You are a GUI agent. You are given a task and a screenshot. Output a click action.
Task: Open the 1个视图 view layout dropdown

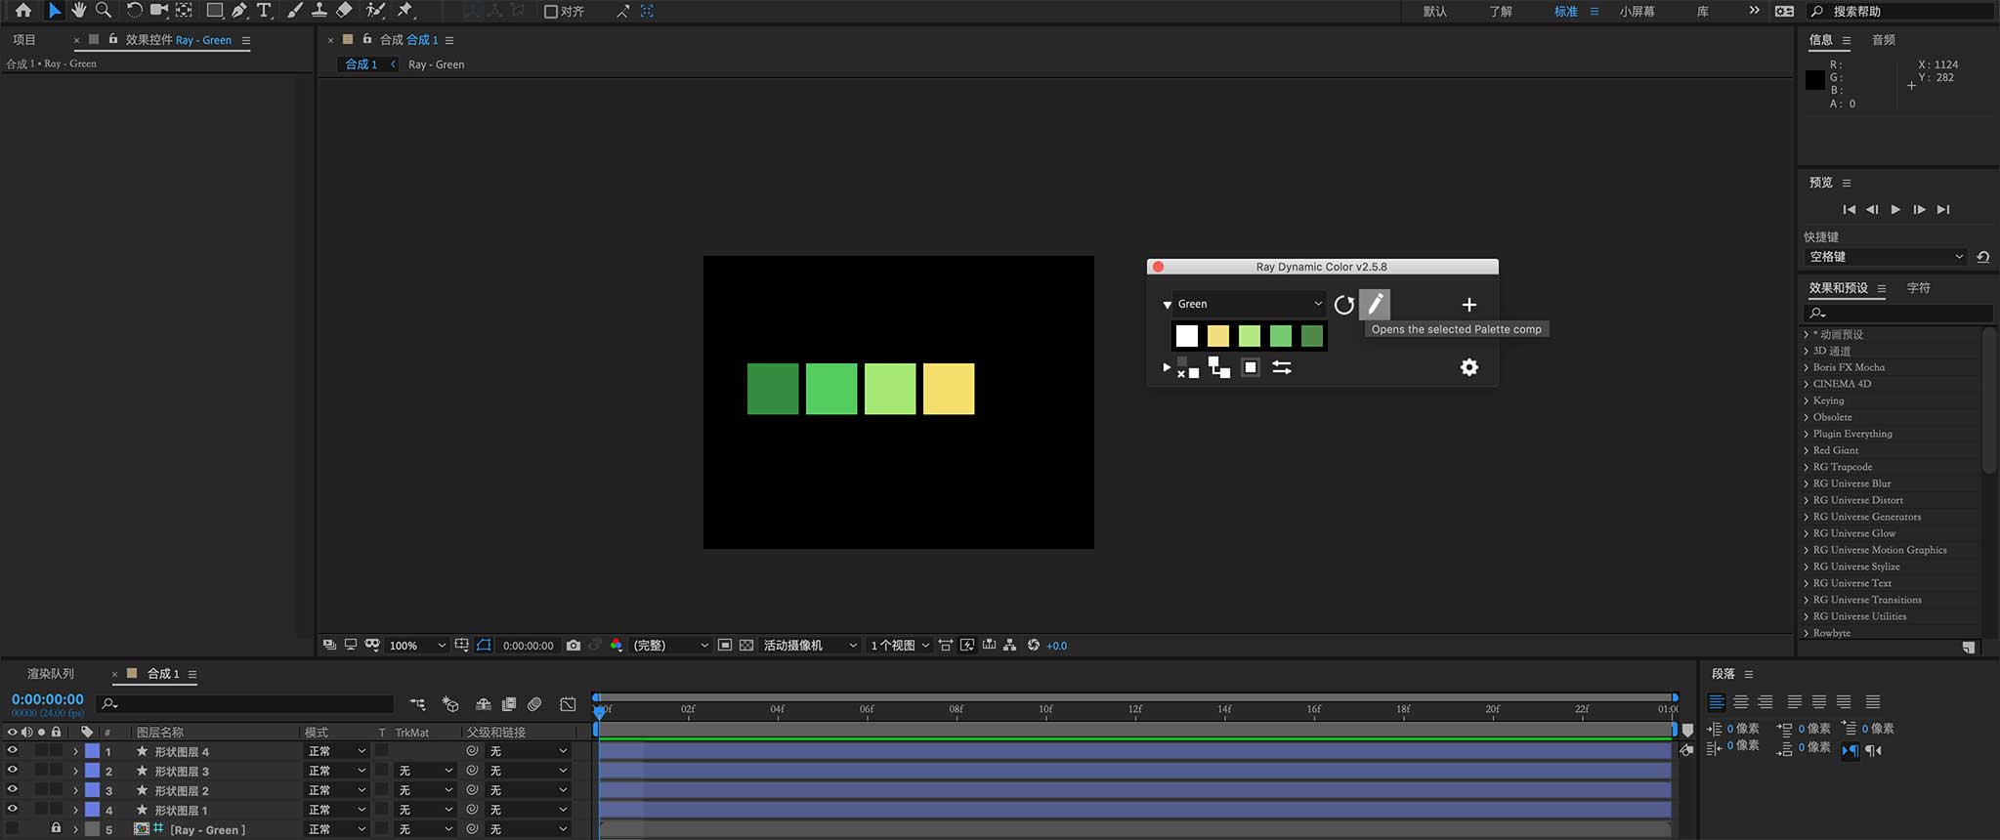(899, 646)
